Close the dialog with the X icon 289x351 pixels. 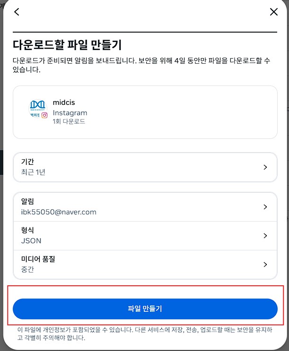point(274,12)
